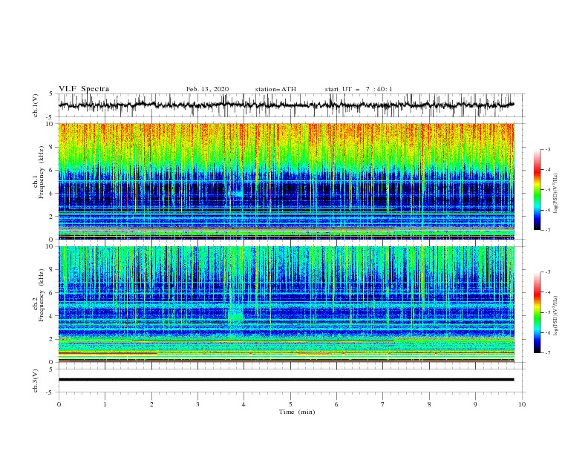Click the "-4" tick on ch.2 color bar
The image size is (588, 454).
[548, 292]
